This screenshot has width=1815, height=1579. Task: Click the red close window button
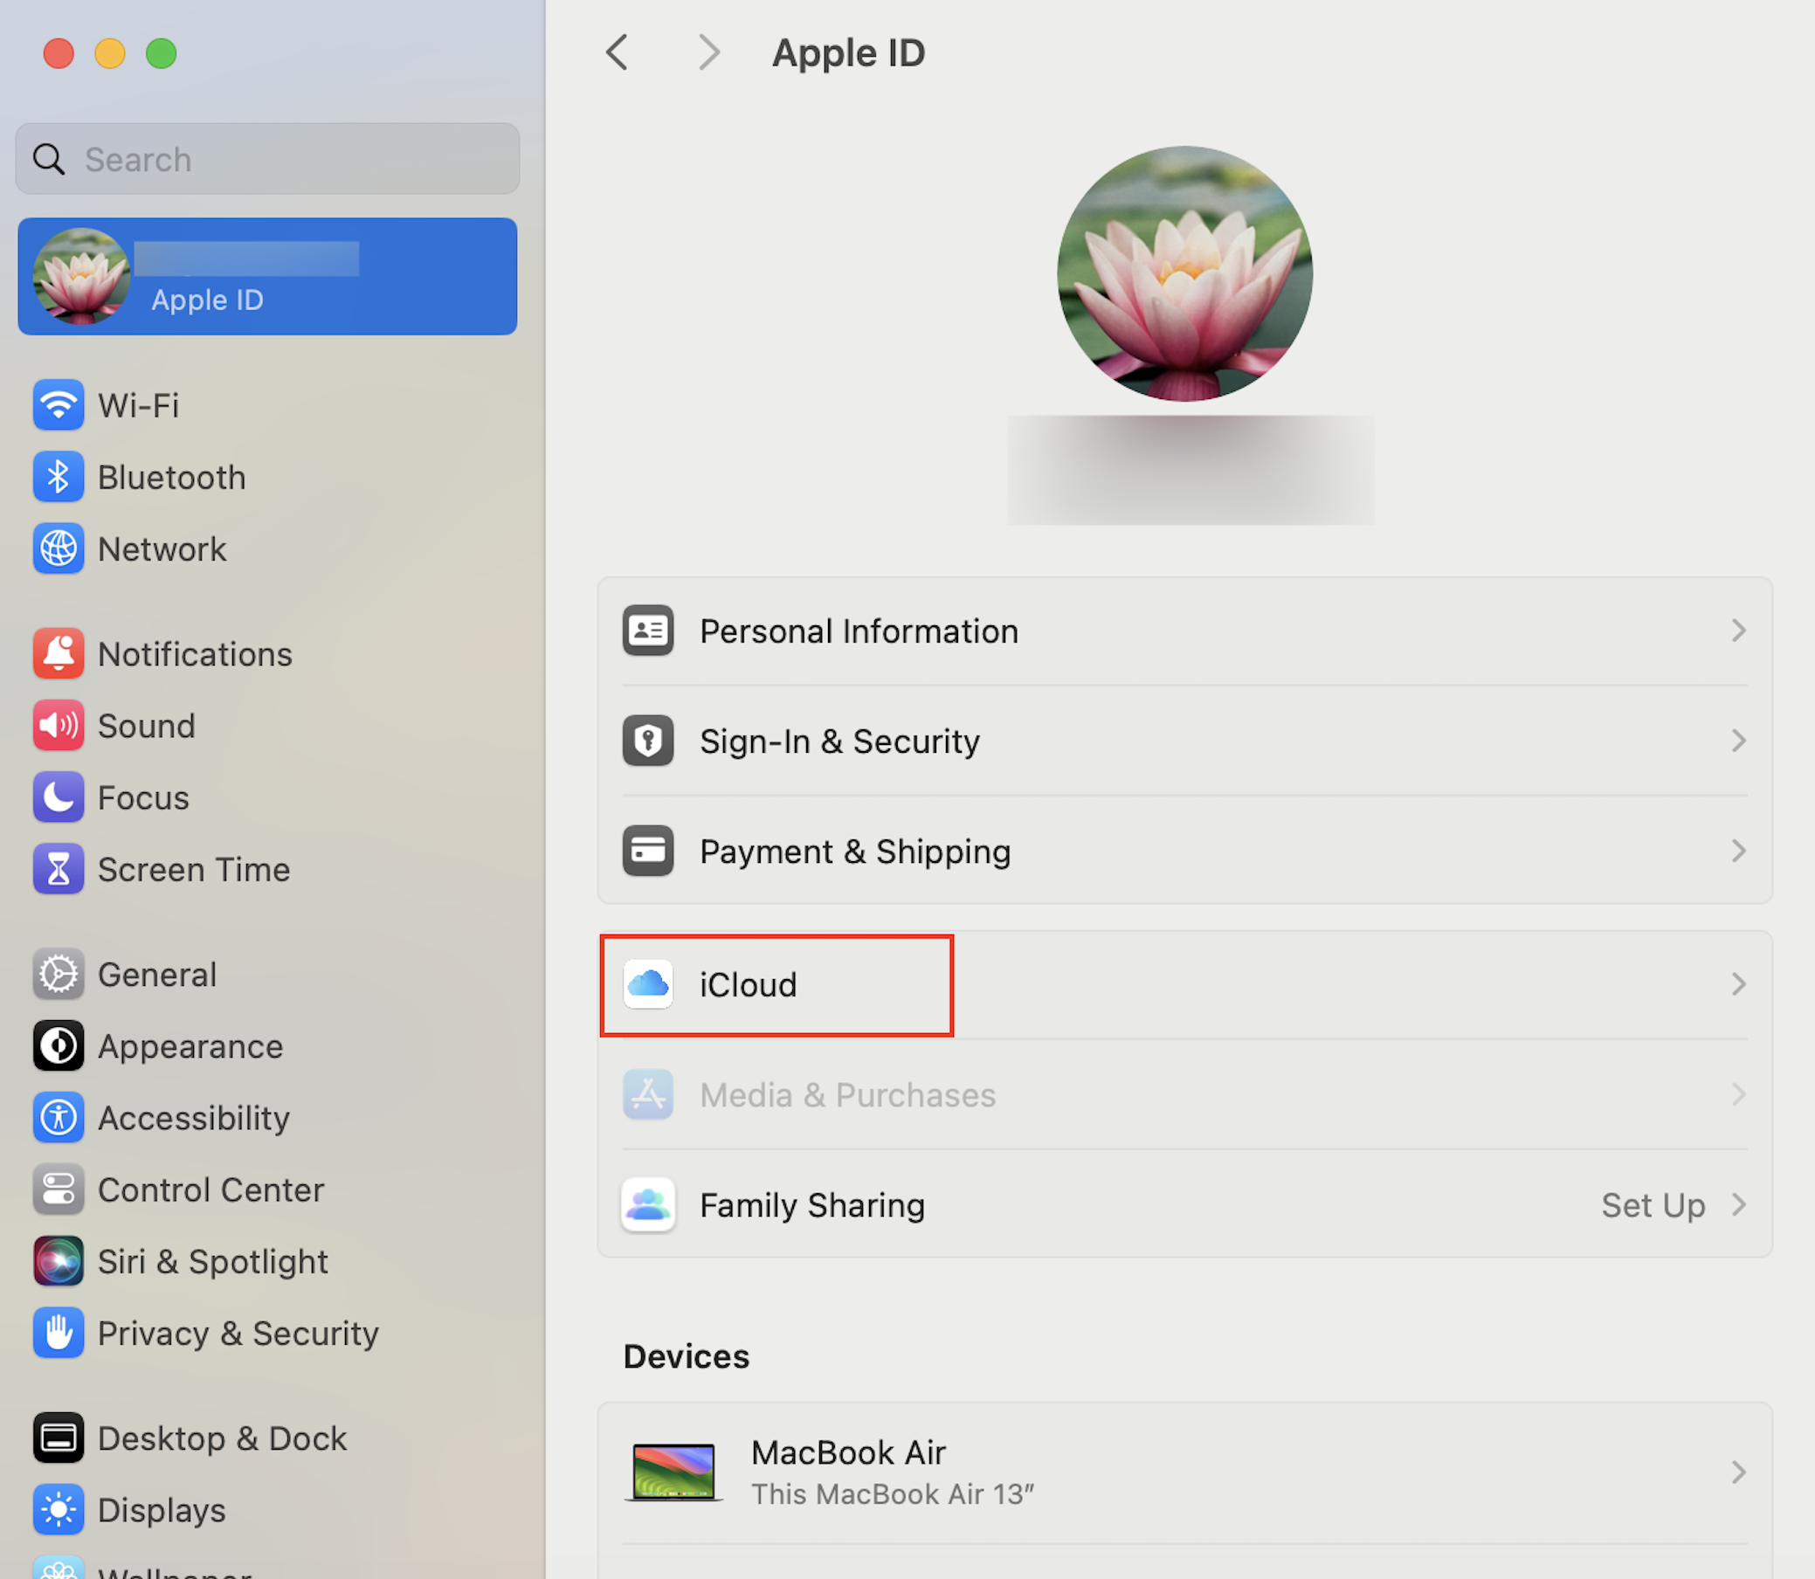pos(59,54)
